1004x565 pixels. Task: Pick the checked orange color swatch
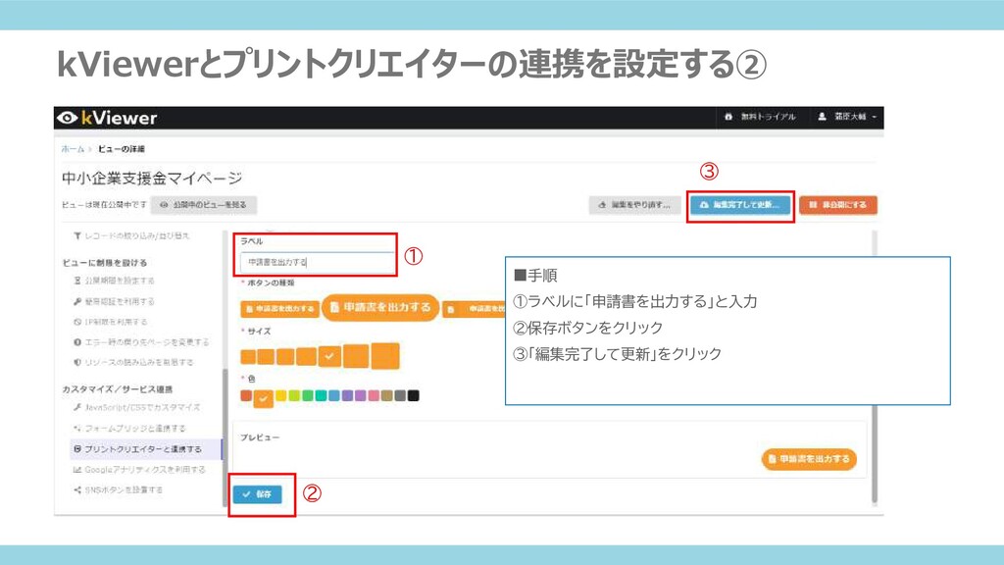point(263,398)
